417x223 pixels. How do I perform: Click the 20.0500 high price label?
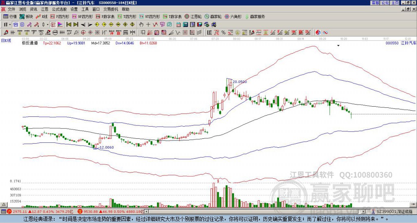point(239,82)
